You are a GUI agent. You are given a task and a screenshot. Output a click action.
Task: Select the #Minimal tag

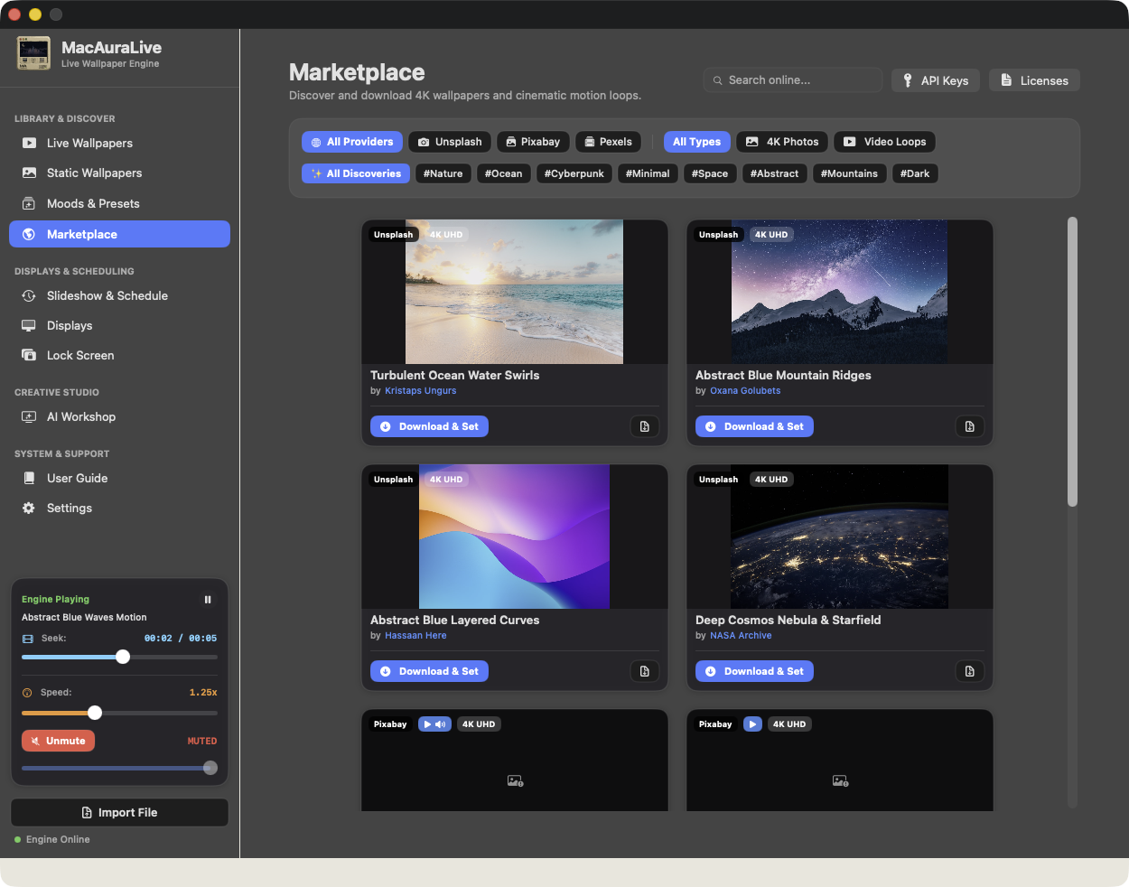pyautogui.click(x=648, y=173)
